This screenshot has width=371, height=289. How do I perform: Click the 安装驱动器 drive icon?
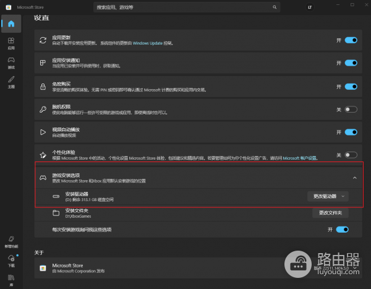tap(56, 196)
